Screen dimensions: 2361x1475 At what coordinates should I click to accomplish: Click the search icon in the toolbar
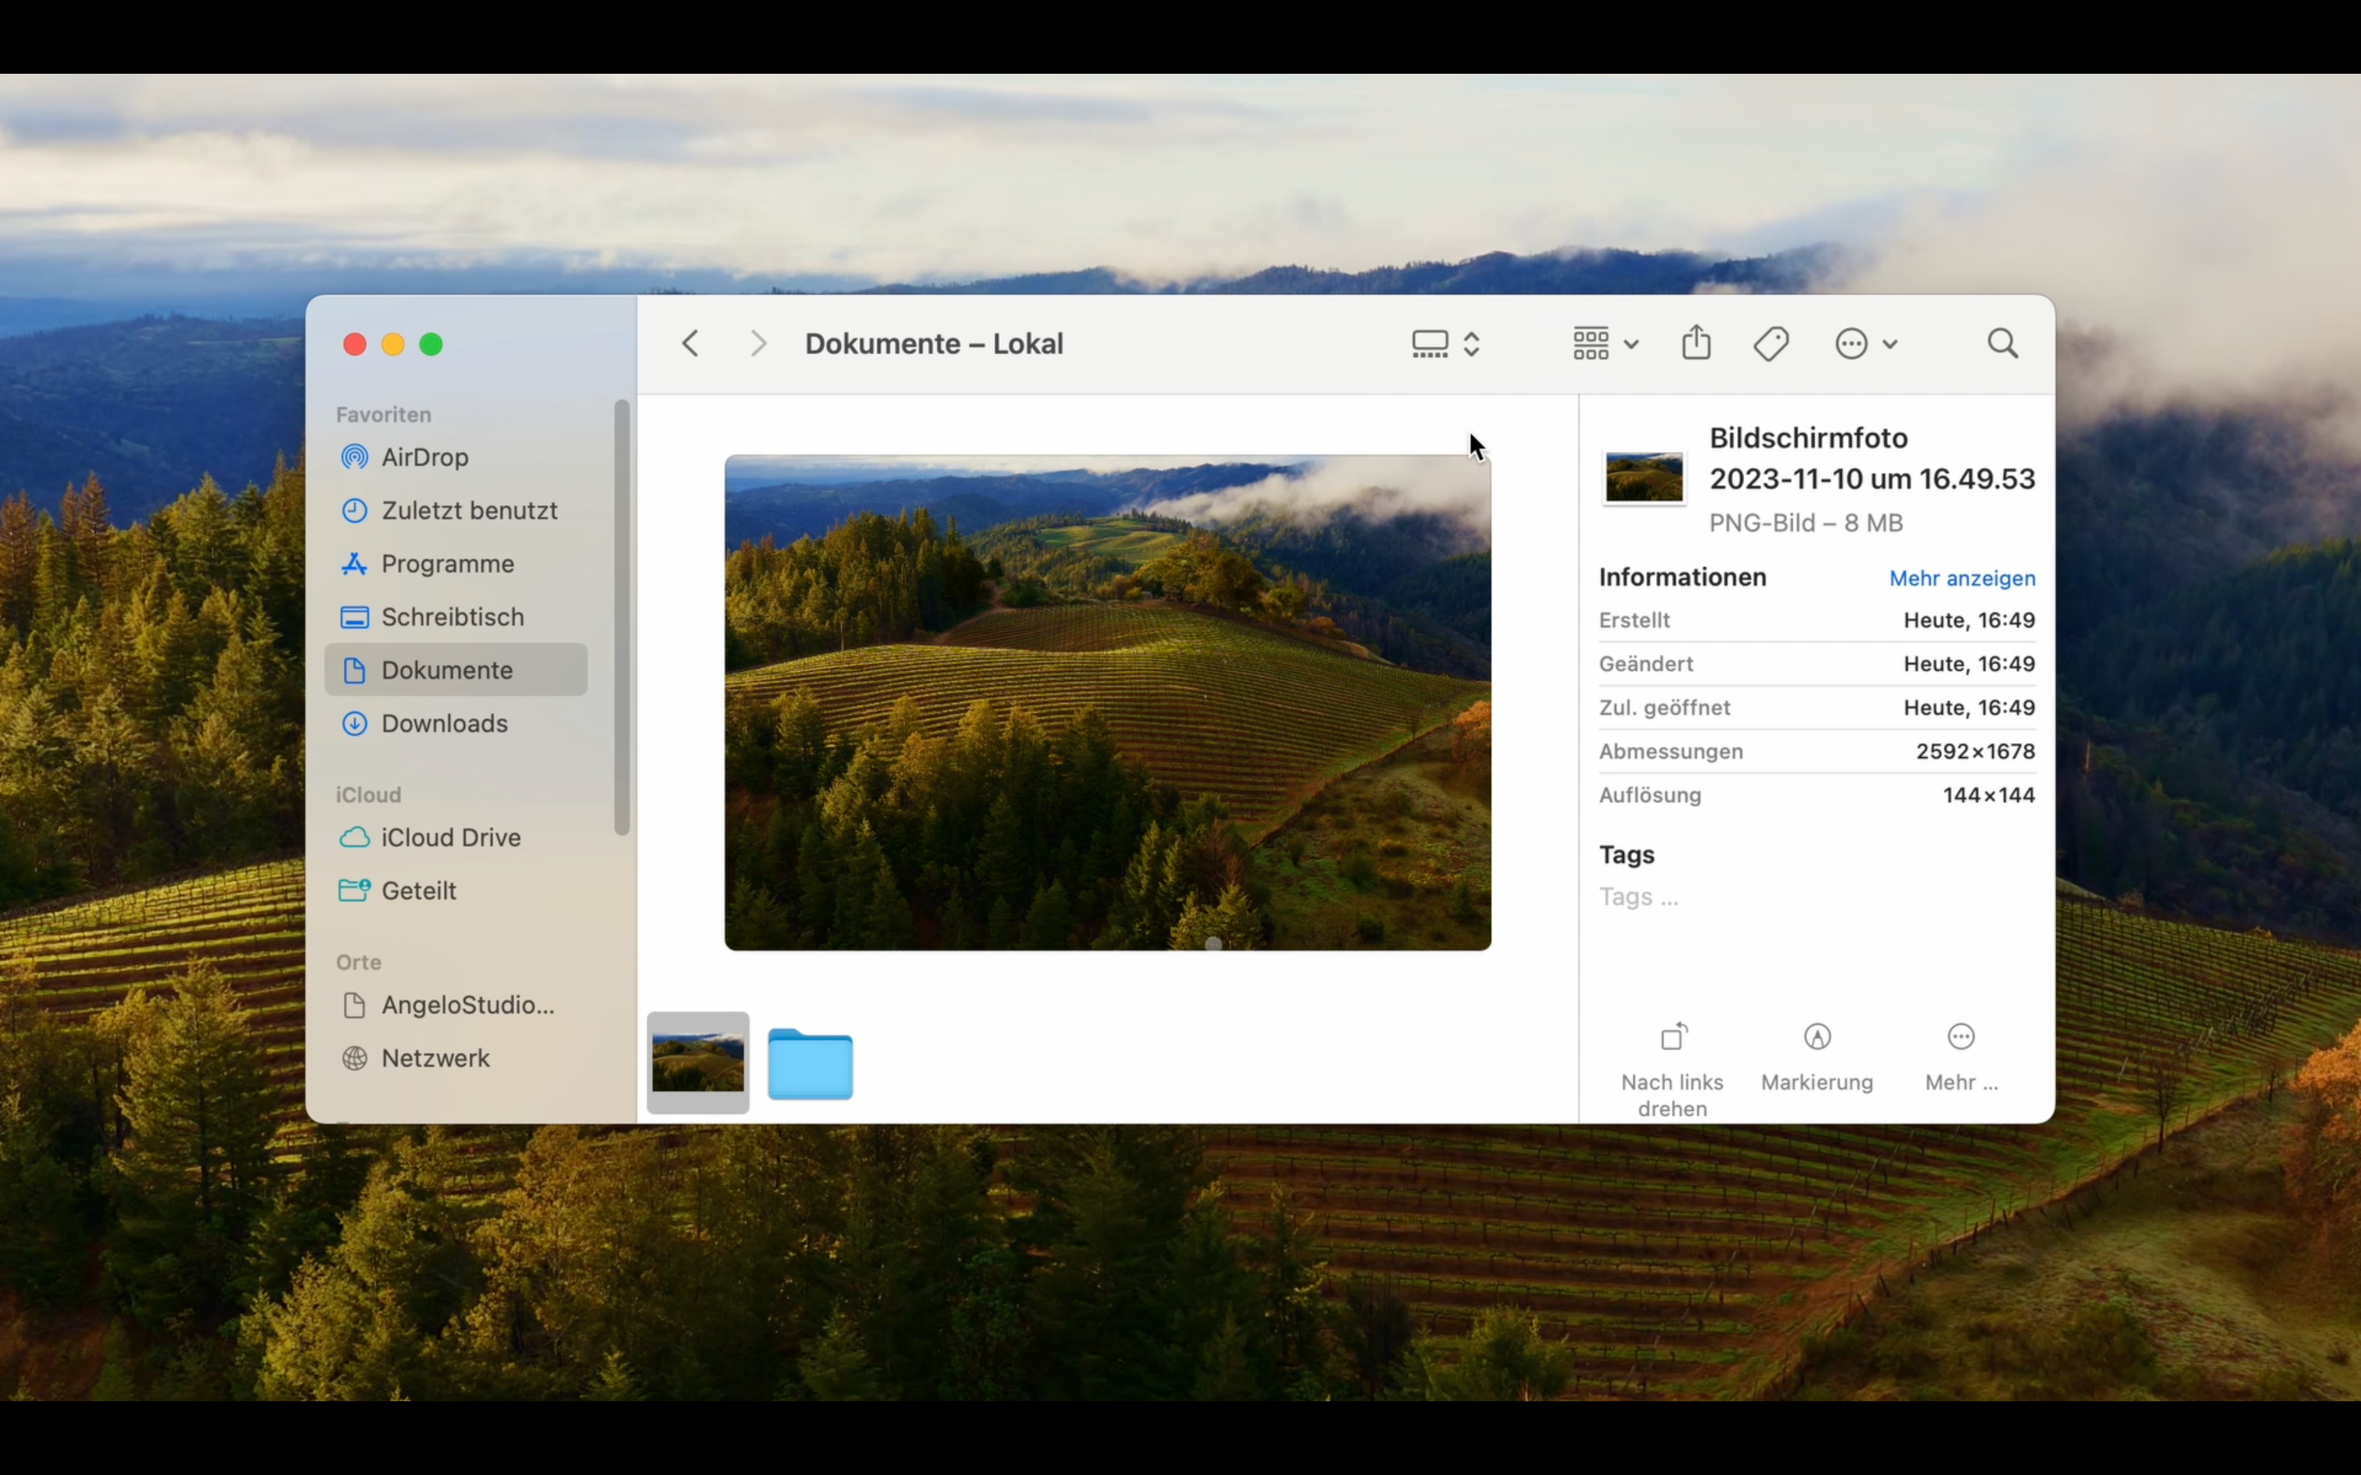click(x=2001, y=343)
